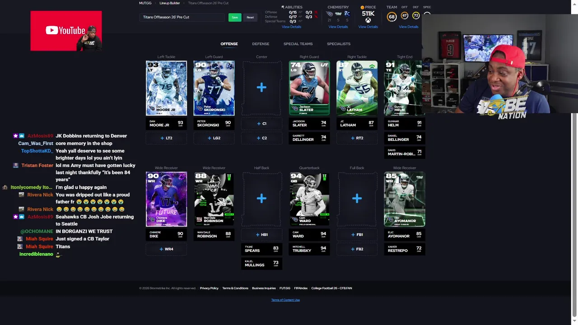This screenshot has width=578, height=325.
Task: Add a backup in the LT2 slot
Action: (166, 138)
